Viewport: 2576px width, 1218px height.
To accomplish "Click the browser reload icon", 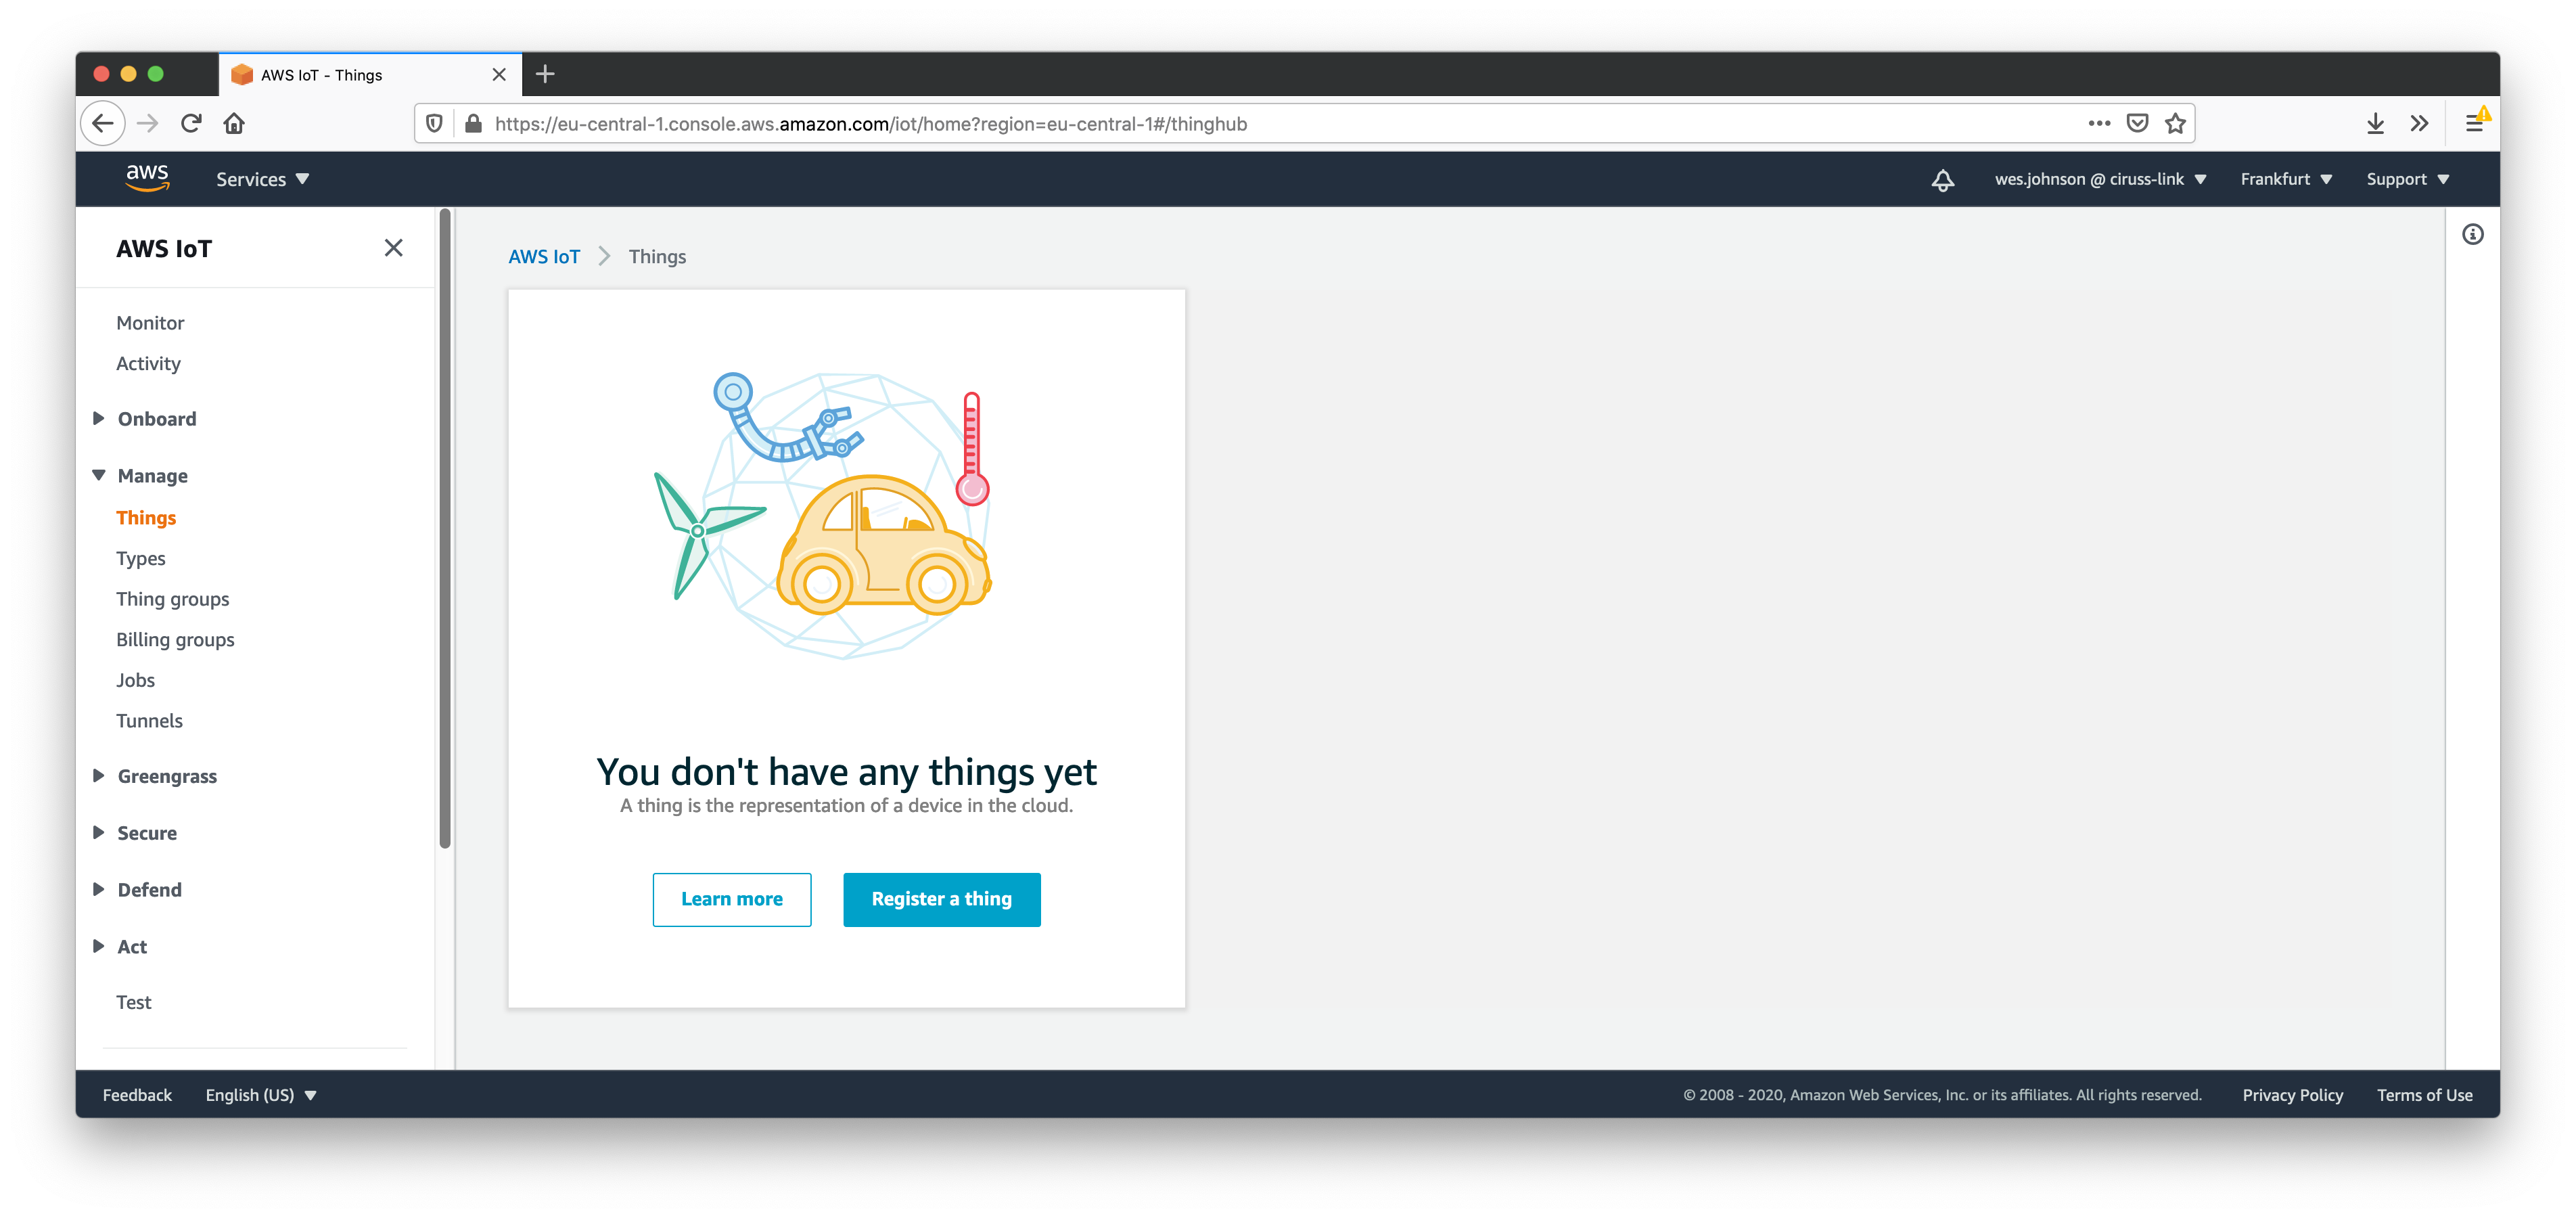I will point(191,124).
